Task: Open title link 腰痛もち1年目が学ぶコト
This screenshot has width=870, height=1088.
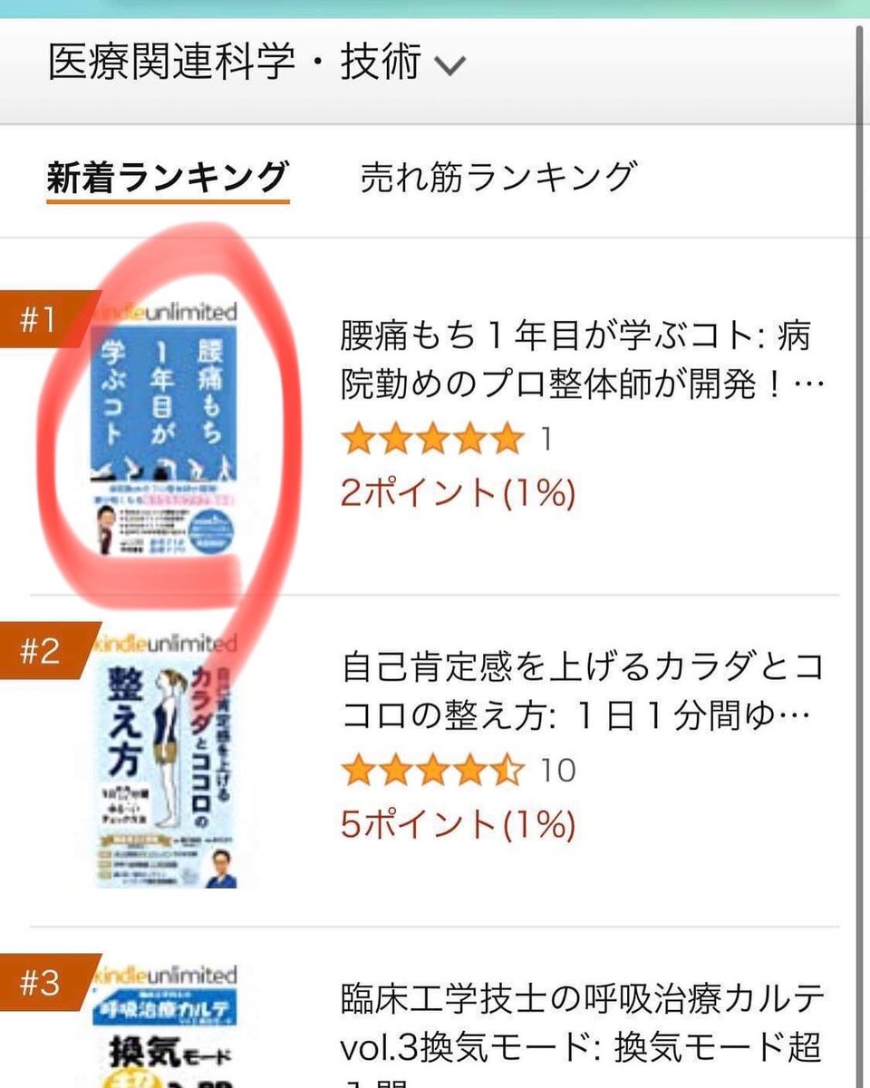Action: (582, 360)
